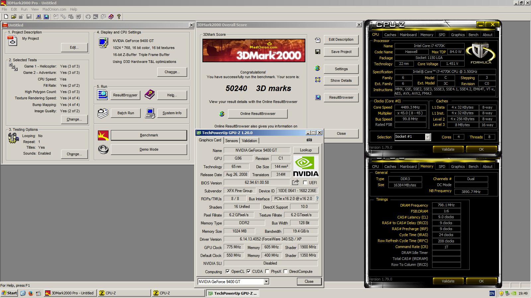This screenshot has width=531, height=298.
Task: Click the ResultBrowser magnifier icon in Run section
Action: (x=102, y=95)
